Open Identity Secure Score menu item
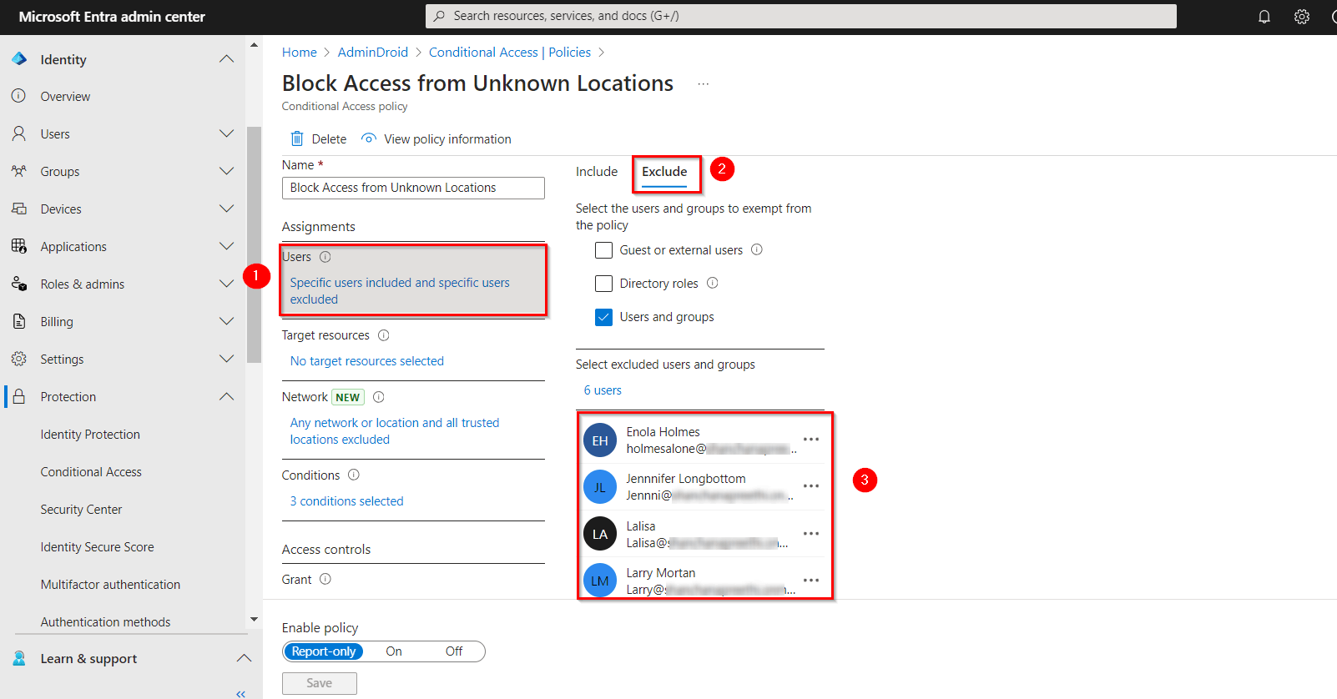This screenshot has height=699, width=1337. [97, 546]
